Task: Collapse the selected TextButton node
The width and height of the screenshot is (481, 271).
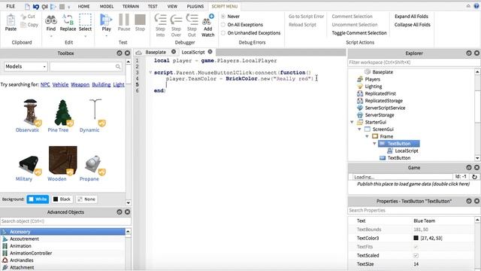Action: (x=374, y=144)
